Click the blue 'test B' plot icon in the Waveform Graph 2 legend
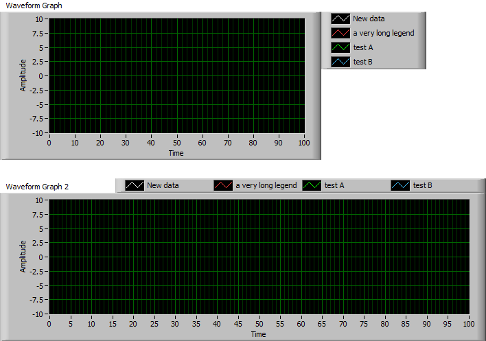 pyautogui.click(x=400, y=185)
